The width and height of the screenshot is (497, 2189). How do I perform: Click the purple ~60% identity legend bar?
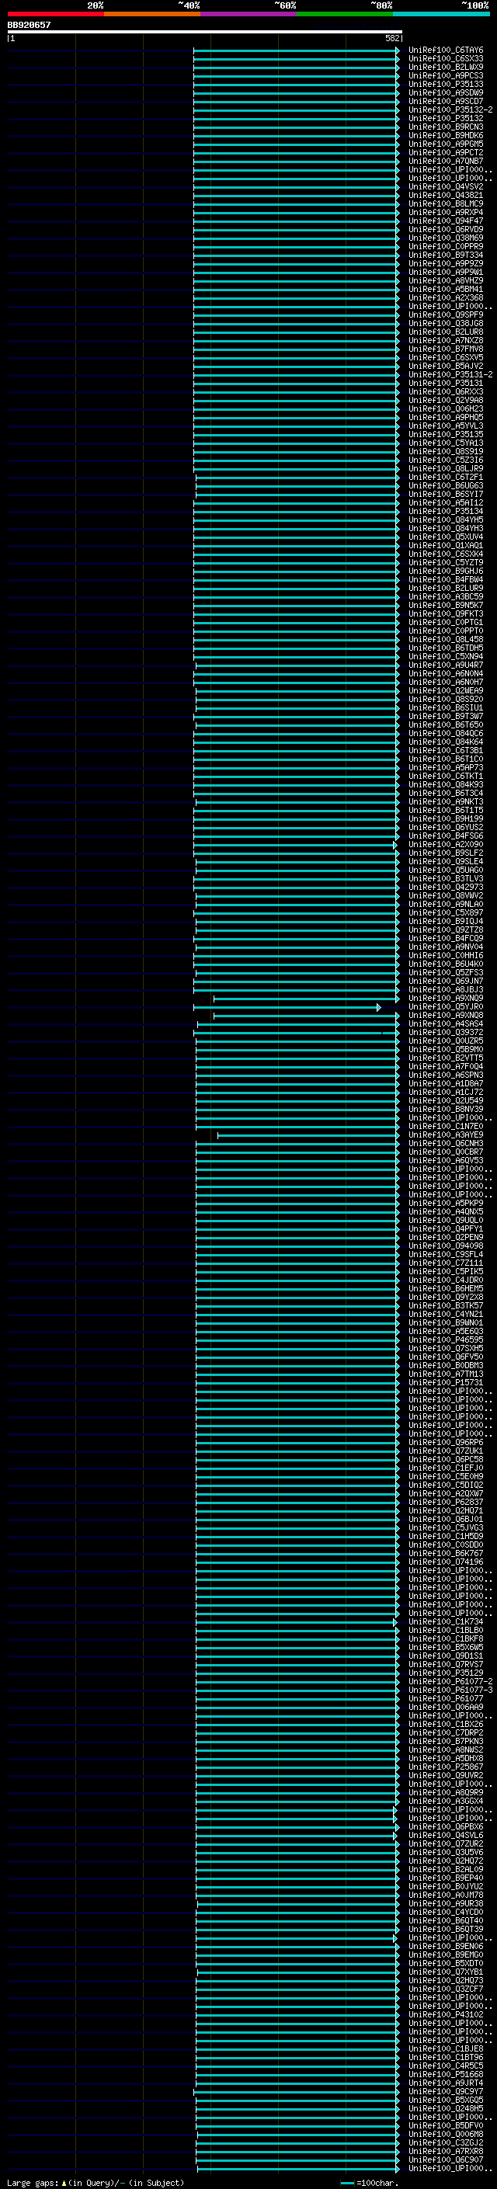248,14
